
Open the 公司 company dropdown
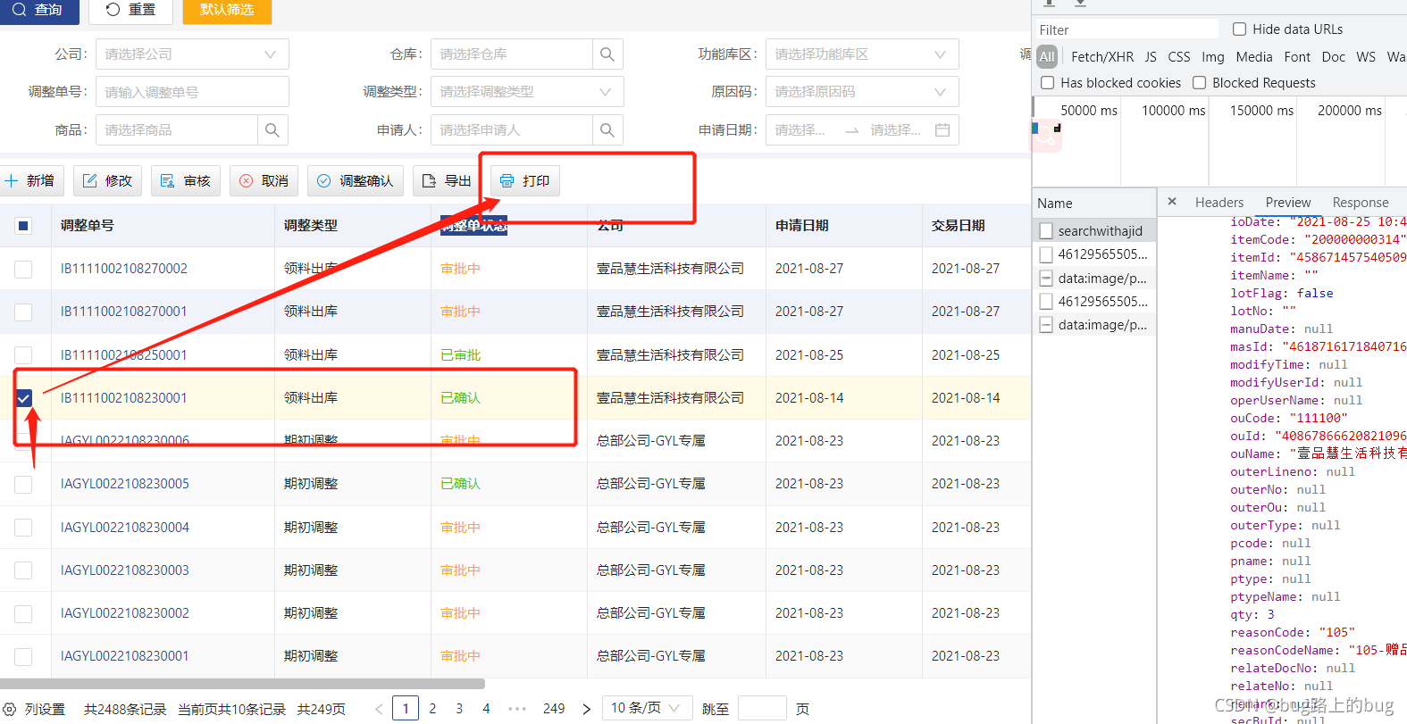click(192, 54)
